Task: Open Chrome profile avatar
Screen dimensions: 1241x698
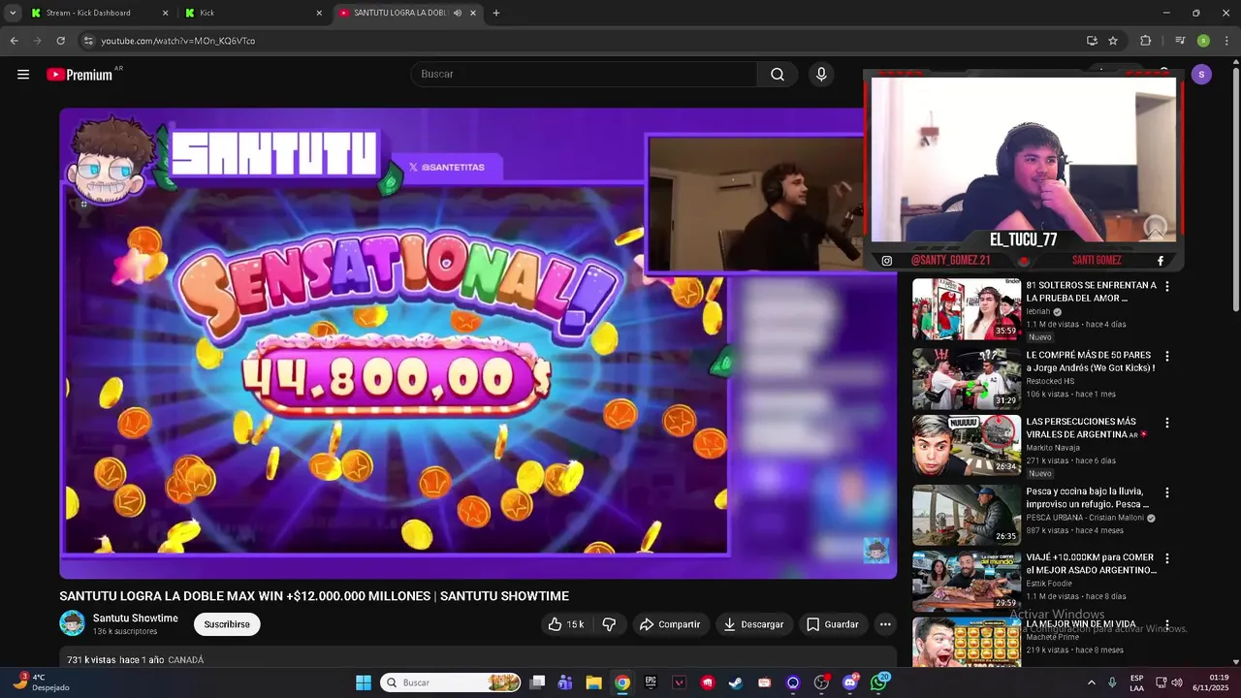Action: pos(1203,41)
